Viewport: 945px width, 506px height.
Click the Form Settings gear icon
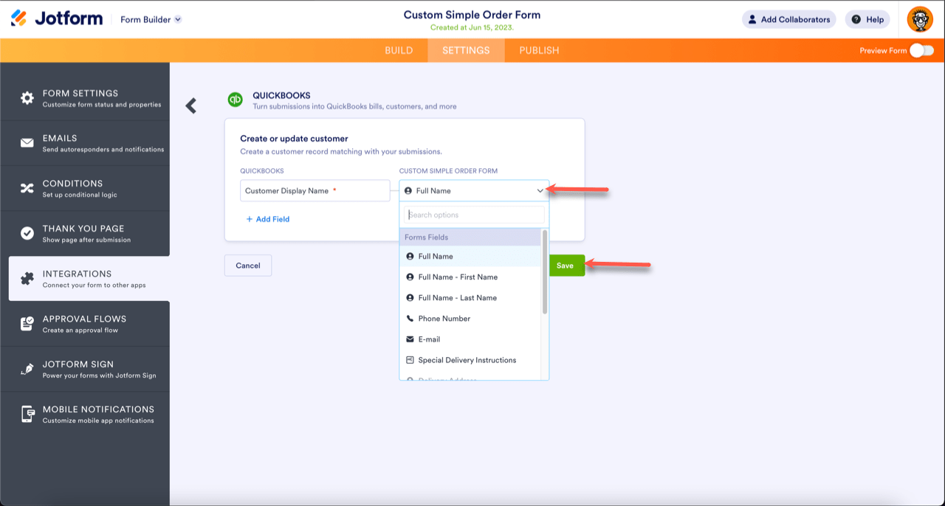(27, 98)
